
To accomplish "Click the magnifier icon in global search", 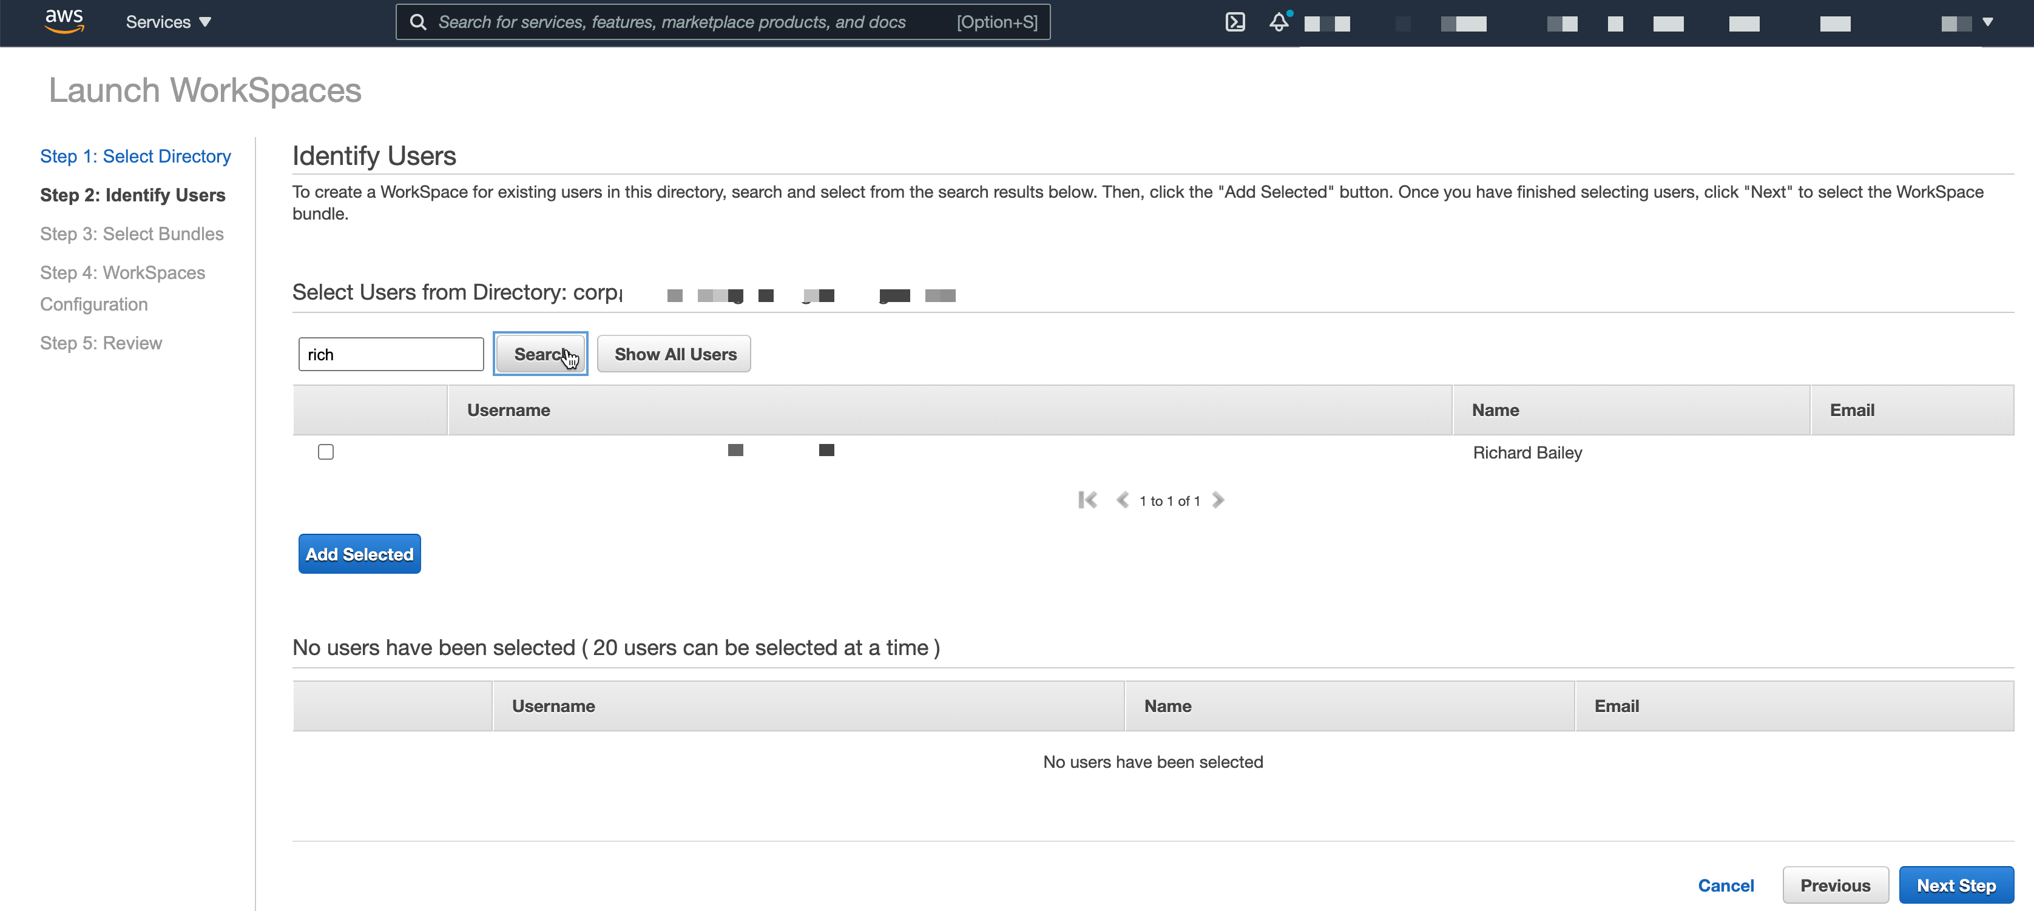I will click(x=419, y=22).
